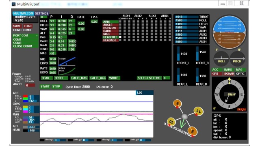This screenshot has height=146, width=260.
Task: Toggle the ARM AUX4 high checkbox
Action: tap(170, 21)
